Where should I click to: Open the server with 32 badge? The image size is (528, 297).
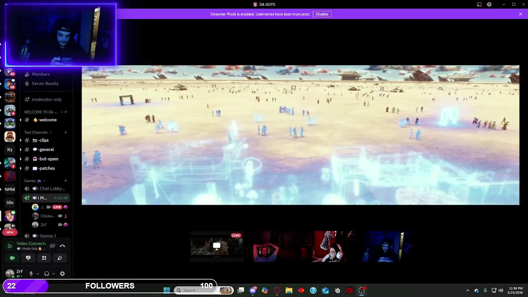(x=10, y=84)
